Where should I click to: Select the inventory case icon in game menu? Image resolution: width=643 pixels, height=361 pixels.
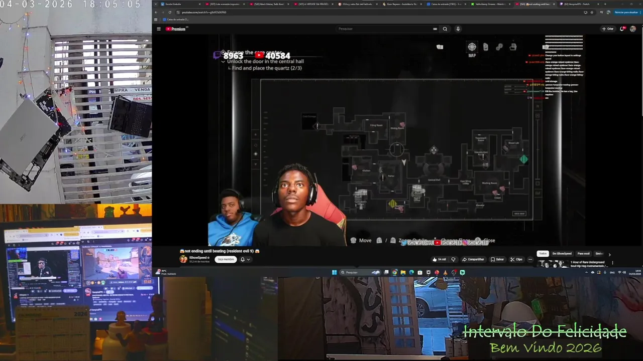(513, 47)
